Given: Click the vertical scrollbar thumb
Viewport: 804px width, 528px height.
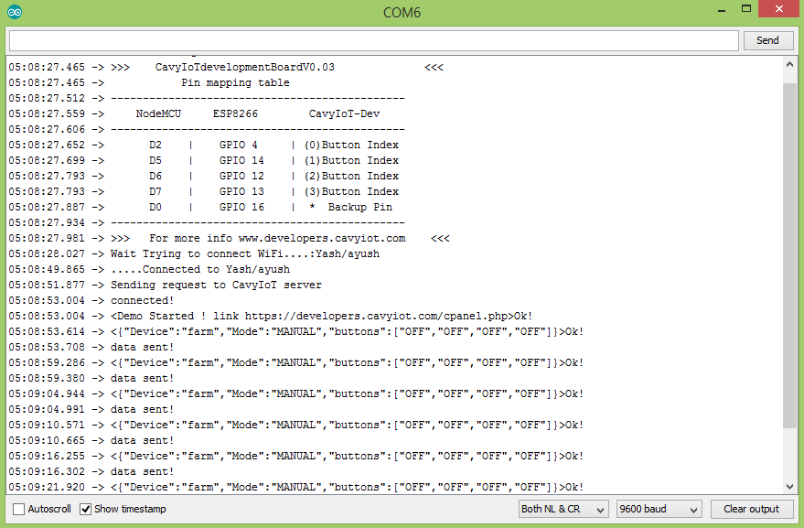Looking at the screenshot, I should [789, 256].
